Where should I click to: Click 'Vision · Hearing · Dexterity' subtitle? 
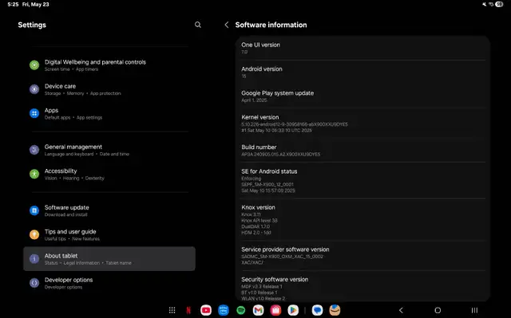[x=74, y=178]
